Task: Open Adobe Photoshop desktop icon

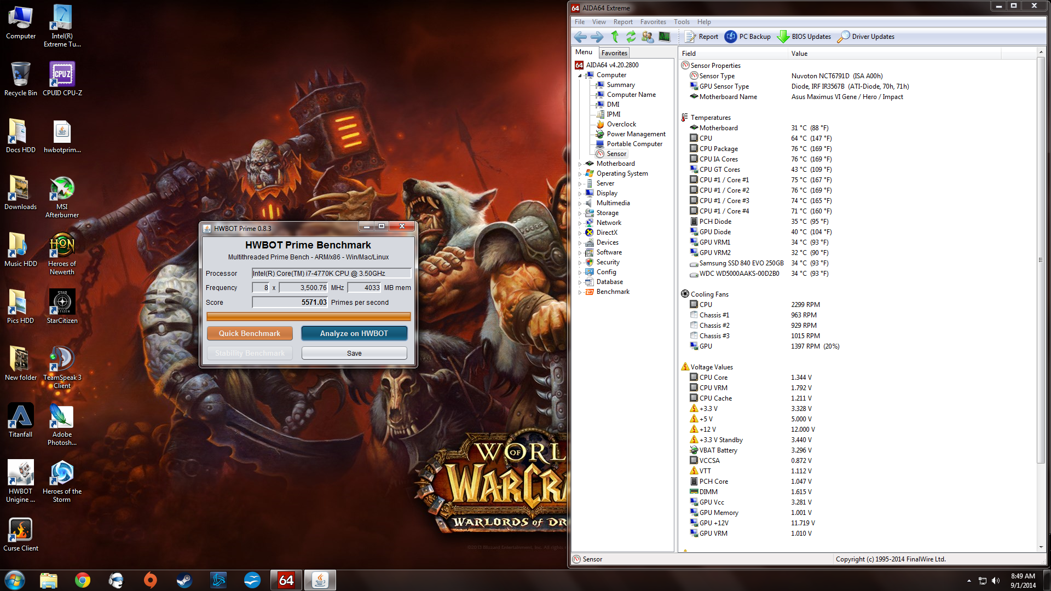Action: (x=62, y=425)
